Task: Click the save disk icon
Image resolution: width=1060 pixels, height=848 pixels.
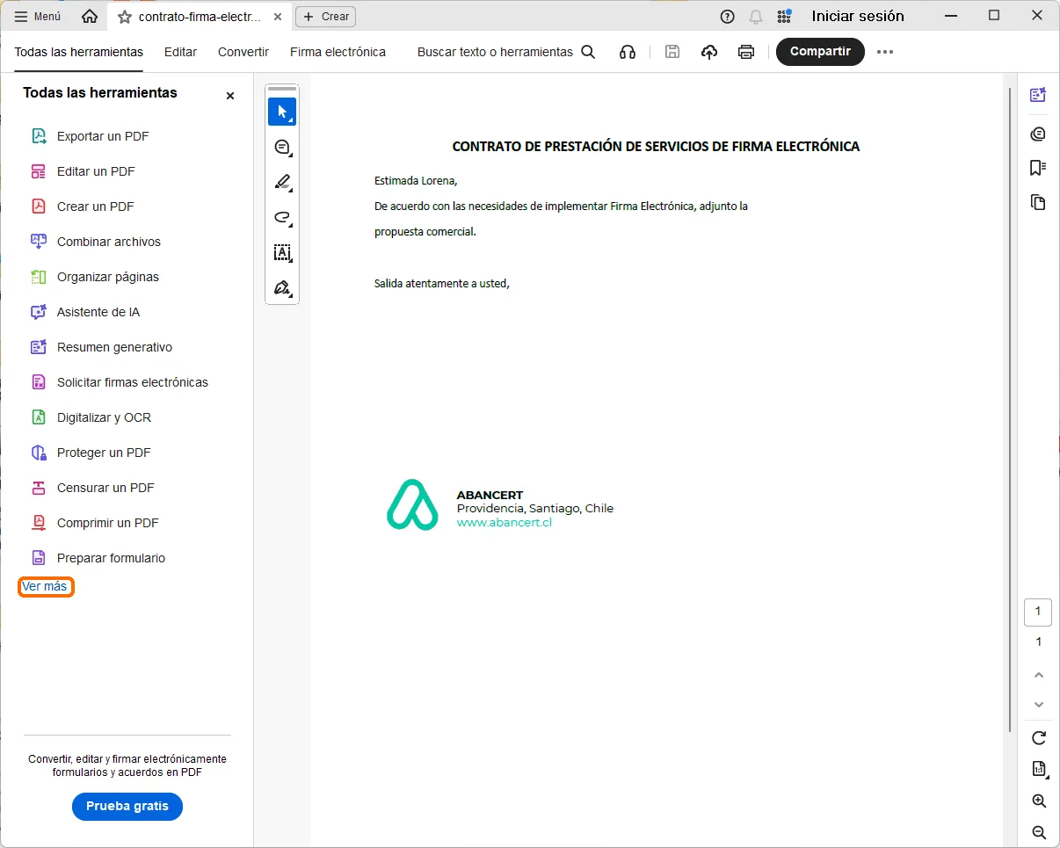Action: pos(672,52)
